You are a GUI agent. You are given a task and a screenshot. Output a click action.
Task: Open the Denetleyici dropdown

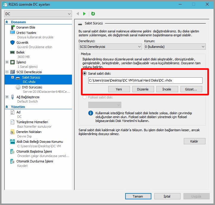(x=110, y=47)
